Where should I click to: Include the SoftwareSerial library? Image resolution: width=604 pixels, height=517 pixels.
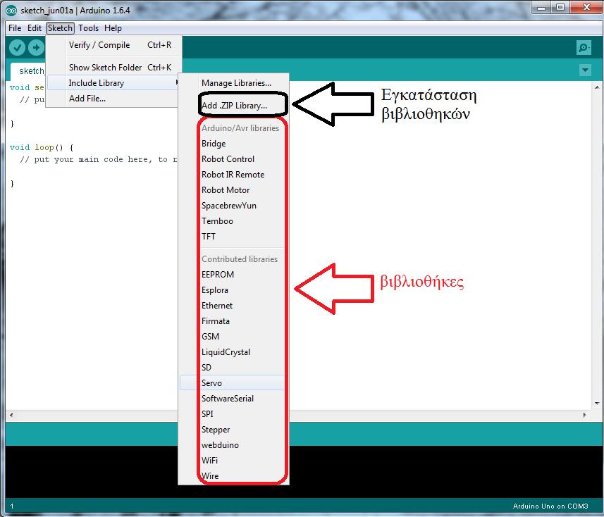(x=233, y=399)
